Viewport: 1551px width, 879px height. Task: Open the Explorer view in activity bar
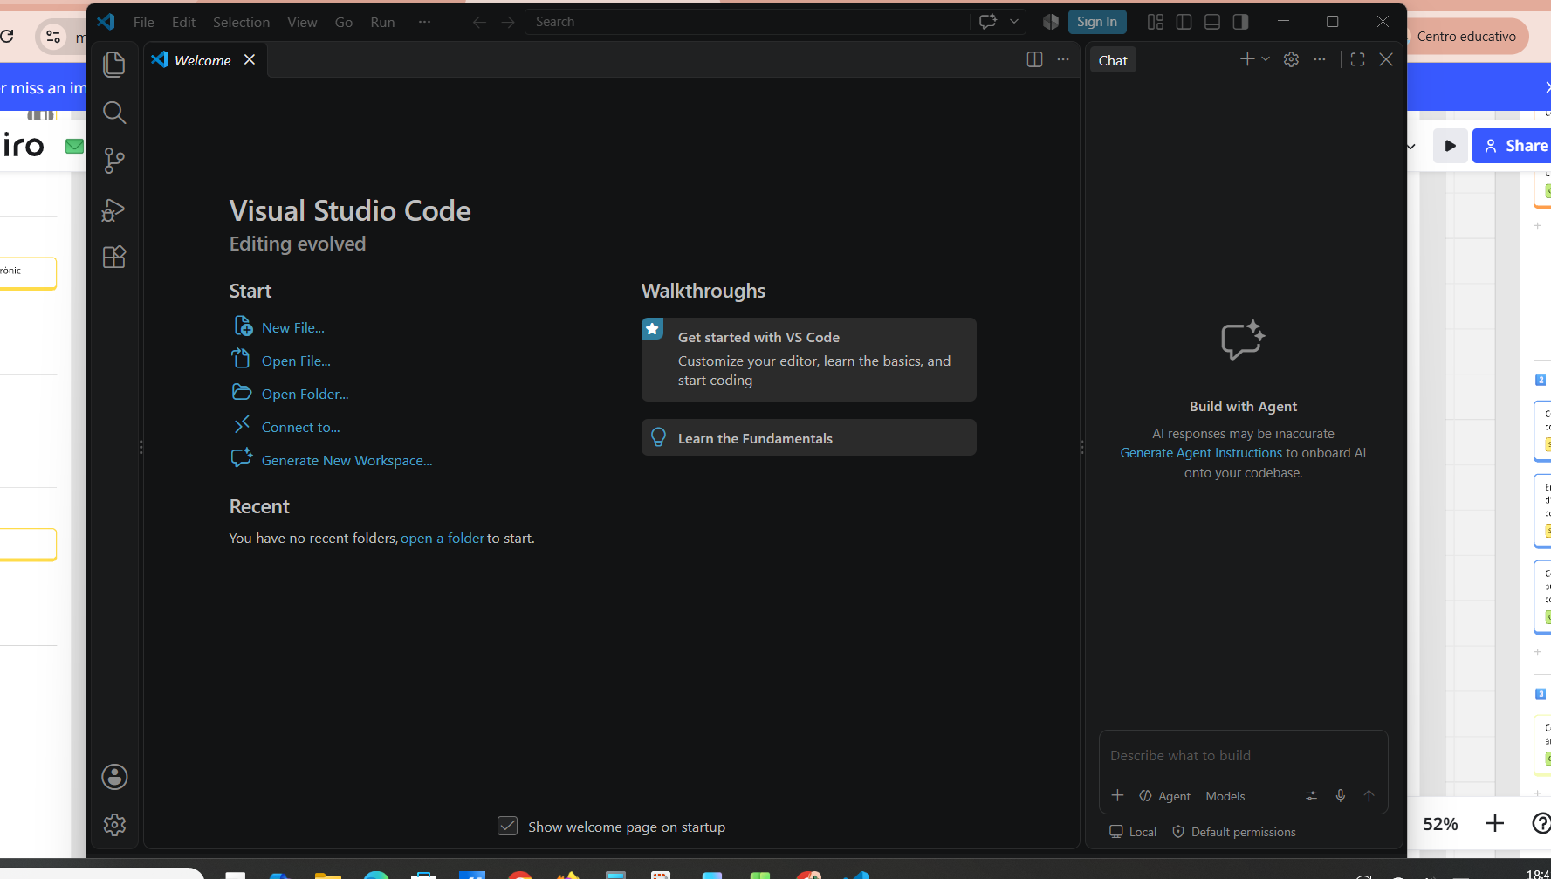(x=114, y=65)
